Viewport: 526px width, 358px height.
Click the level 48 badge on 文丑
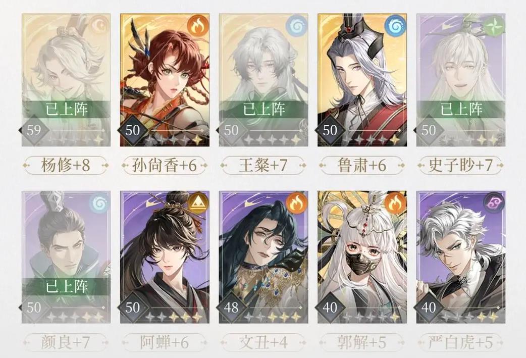coord(232,308)
